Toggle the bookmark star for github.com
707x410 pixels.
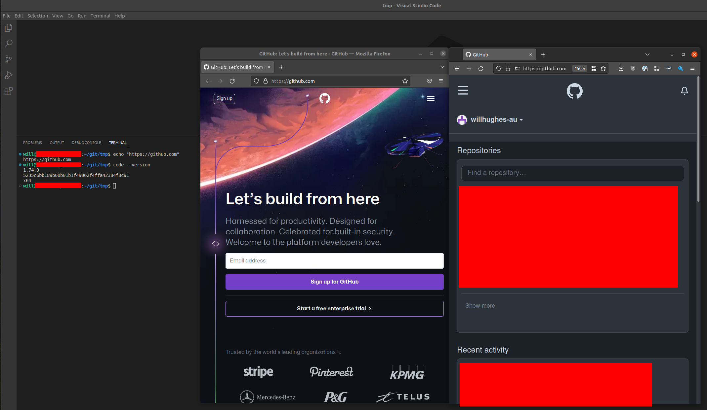(603, 68)
